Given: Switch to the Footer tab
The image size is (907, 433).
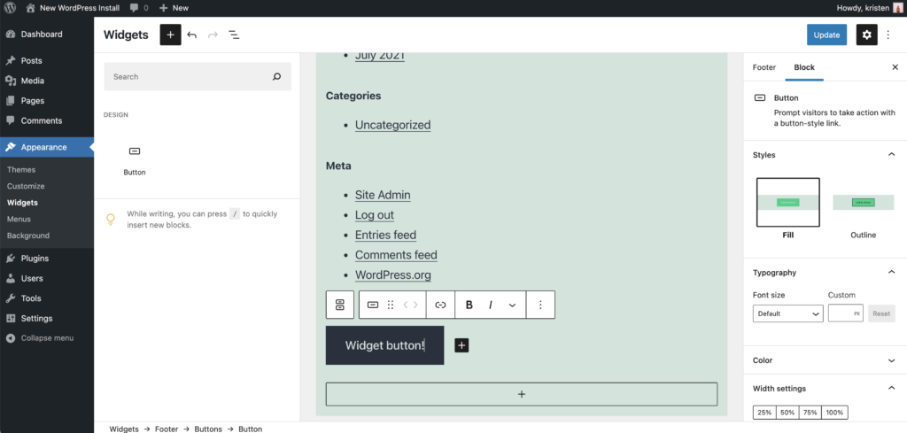Looking at the screenshot, I should [764, 67].
